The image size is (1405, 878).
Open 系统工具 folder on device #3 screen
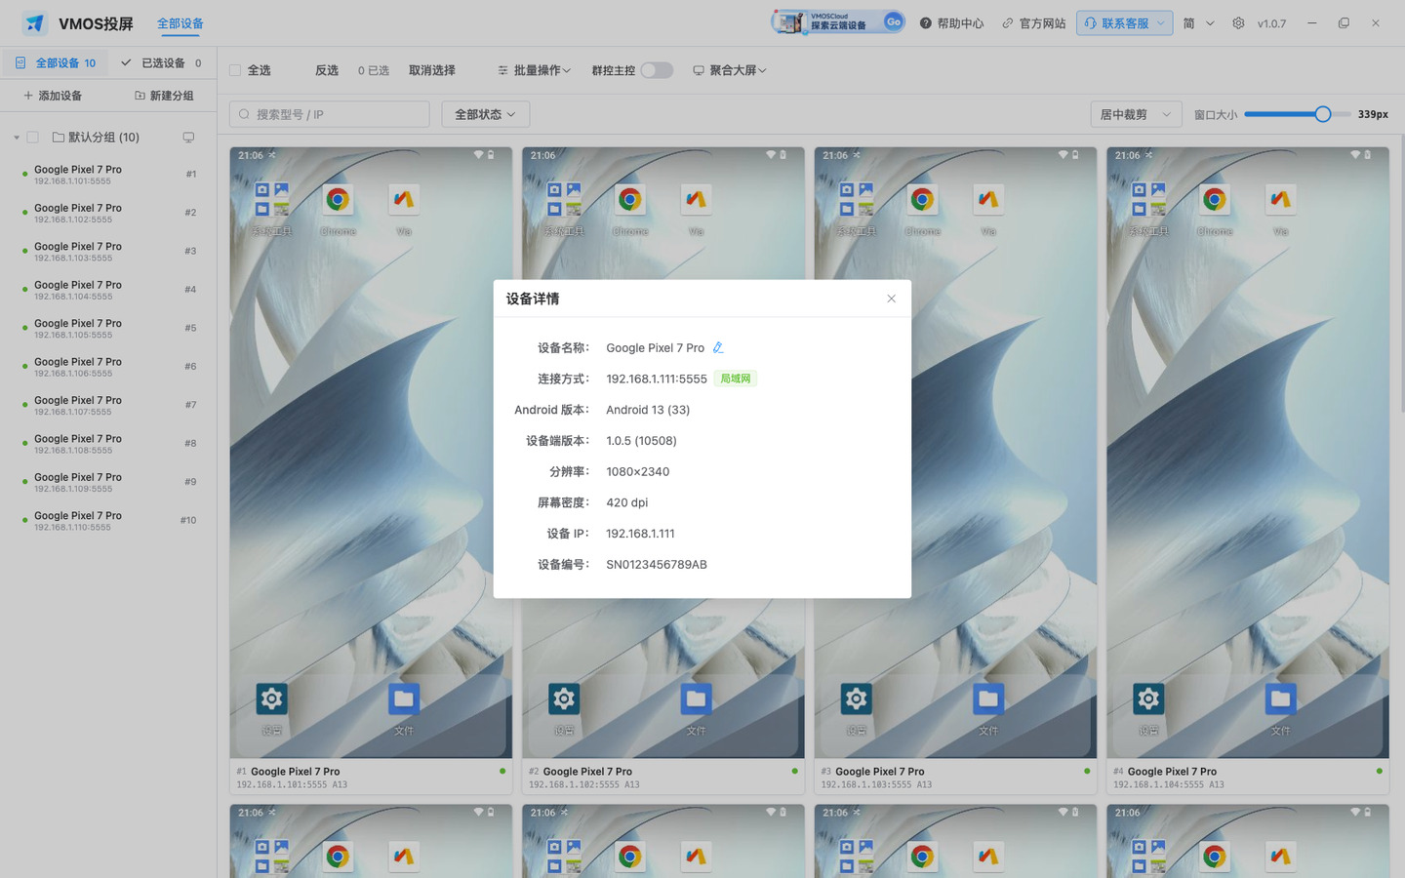click(856, 200)
